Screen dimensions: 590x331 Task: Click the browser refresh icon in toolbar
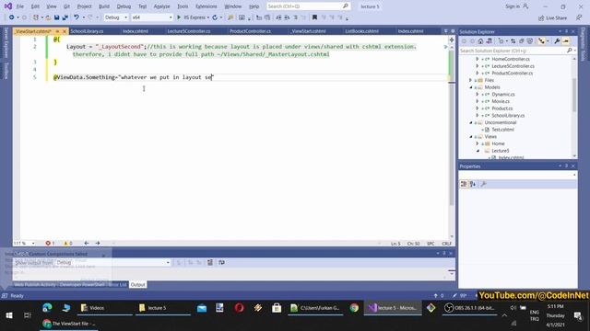pos(215,17)
